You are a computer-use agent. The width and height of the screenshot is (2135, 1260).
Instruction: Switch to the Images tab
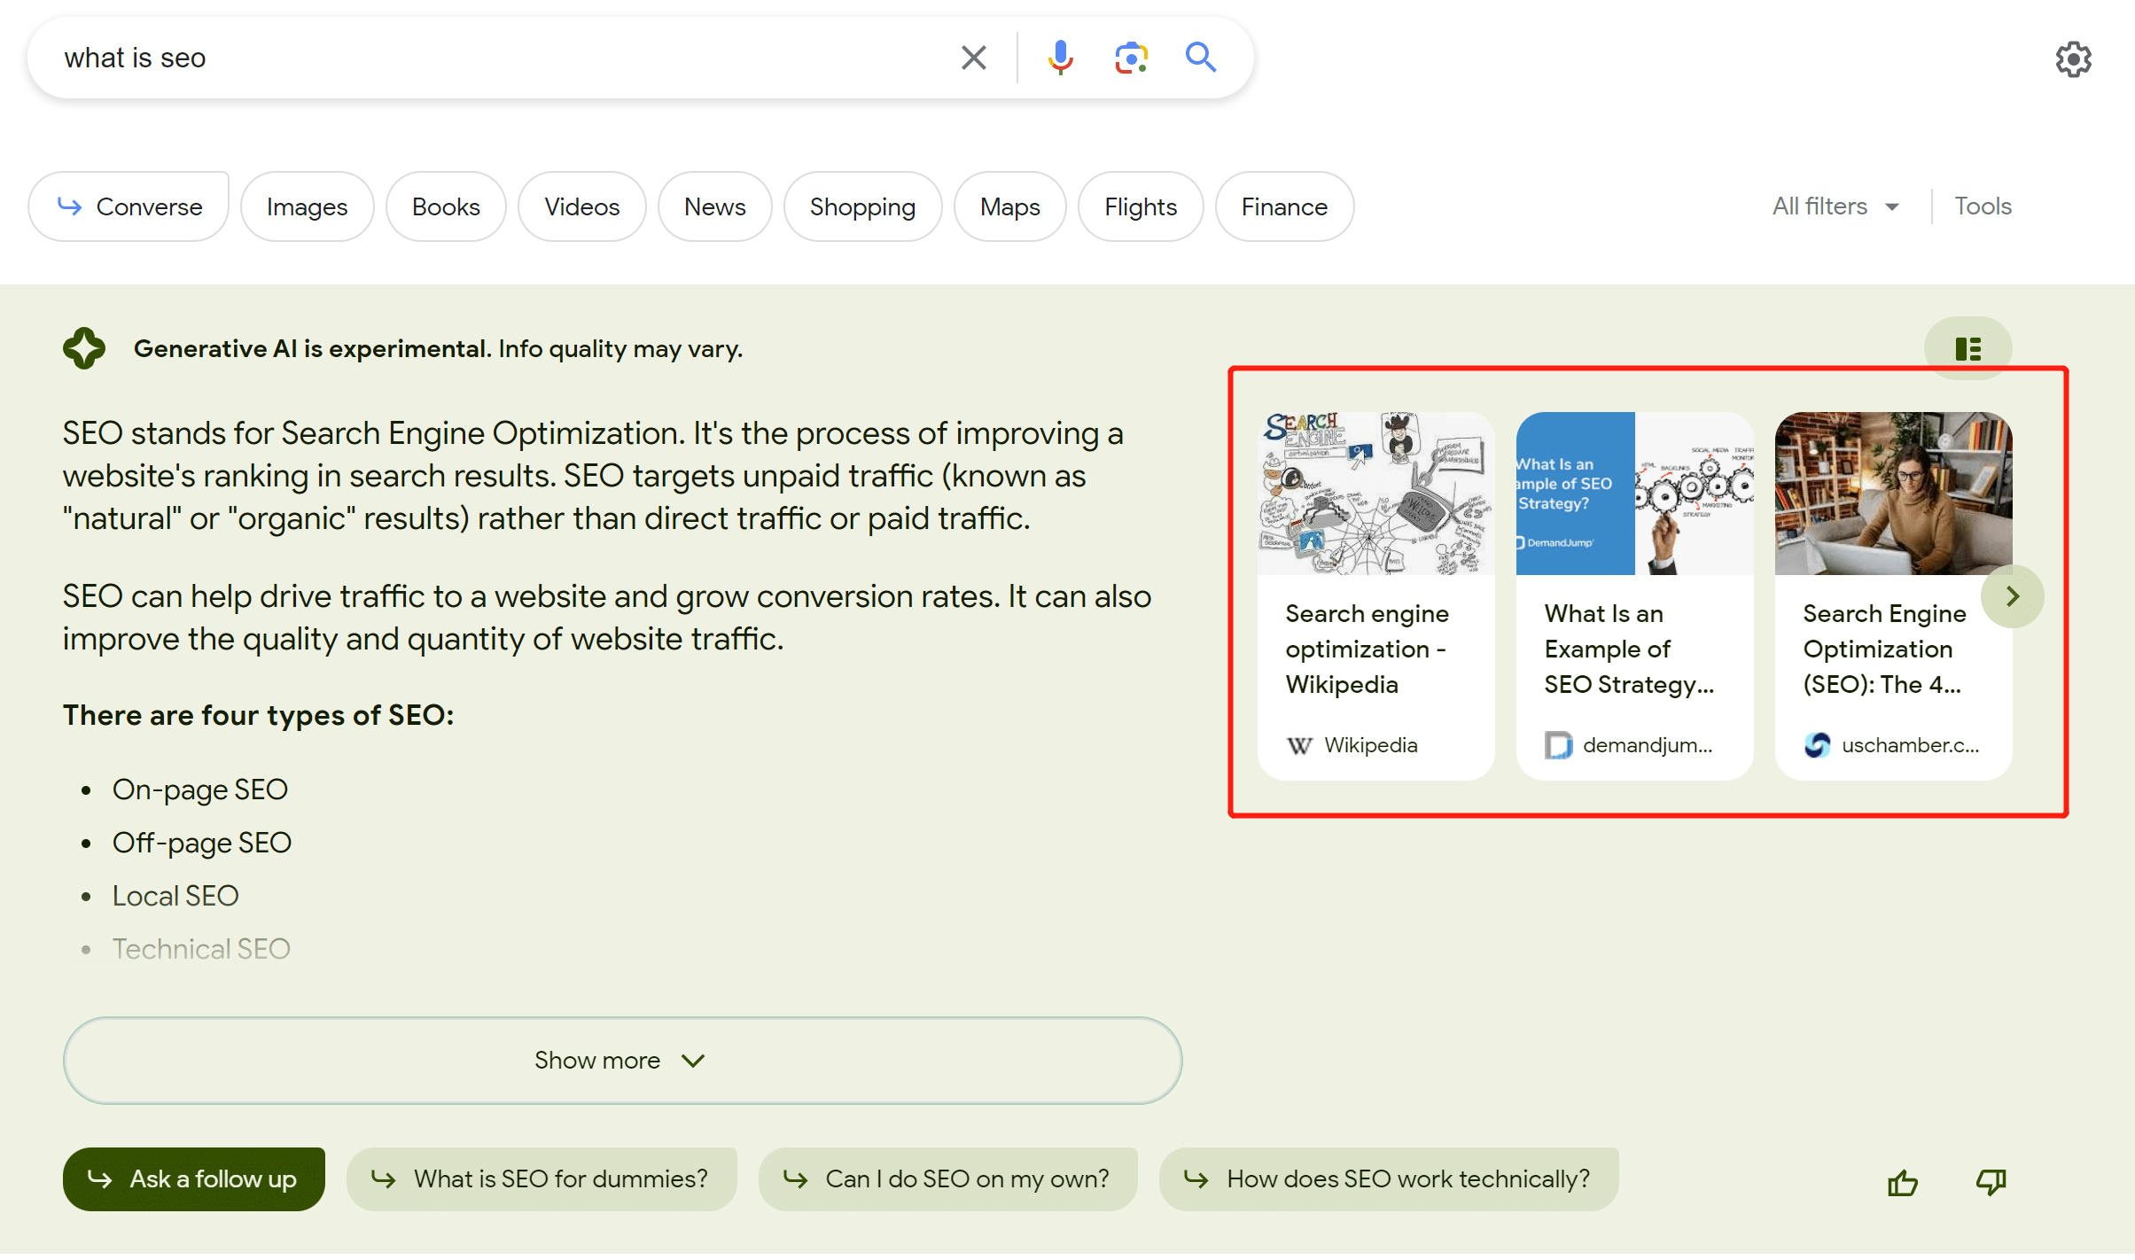click(x=307, y=207)
